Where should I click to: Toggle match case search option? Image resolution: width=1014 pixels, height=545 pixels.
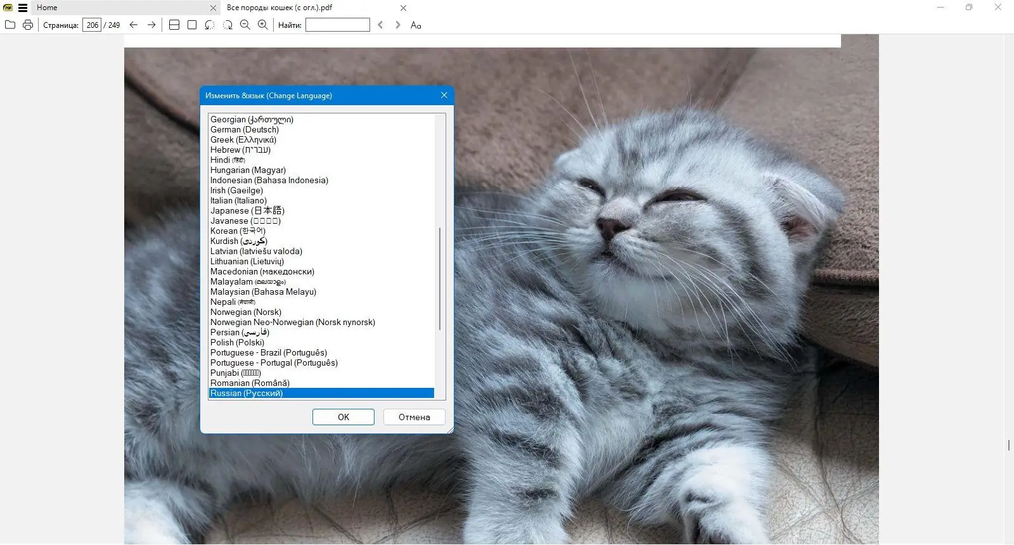tap(416, 25)
